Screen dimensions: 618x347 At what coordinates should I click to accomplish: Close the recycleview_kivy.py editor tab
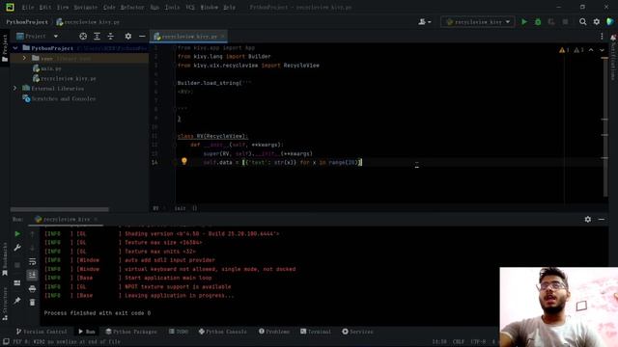pyautogui.click(x=223, y=37)
